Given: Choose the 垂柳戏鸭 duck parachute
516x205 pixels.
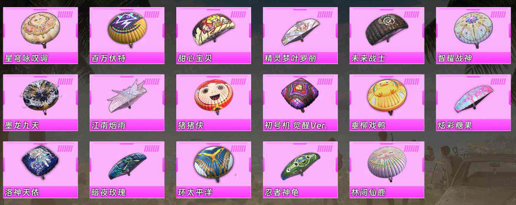Looking at the screenshot, I should pos(387,103).
